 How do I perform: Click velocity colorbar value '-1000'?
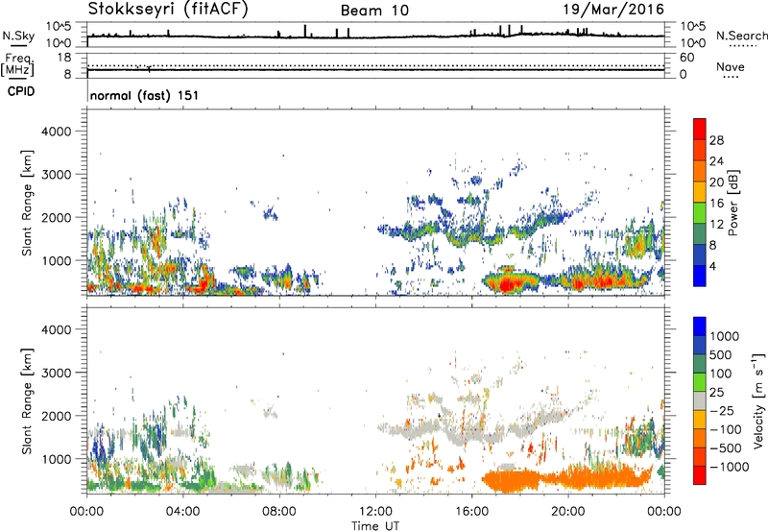click(729, 467)
